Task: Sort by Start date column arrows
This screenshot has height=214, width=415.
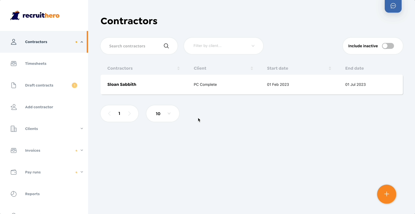Action: [x=330, y=68]
